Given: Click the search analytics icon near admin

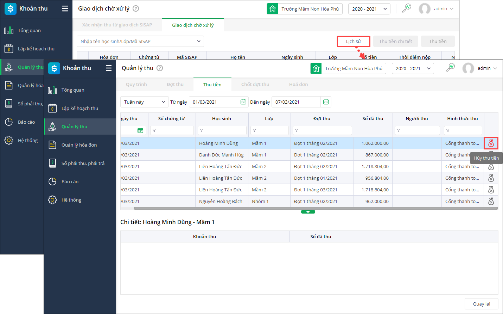Looking at the screenshot, I should point(450,68).
